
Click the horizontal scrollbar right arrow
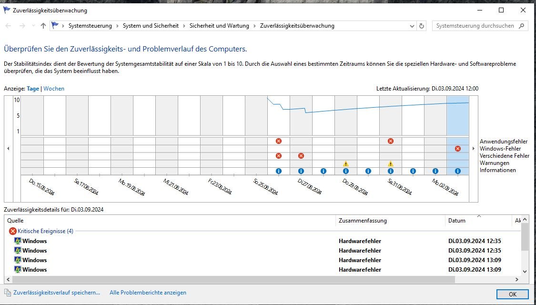tap(517, 279)
